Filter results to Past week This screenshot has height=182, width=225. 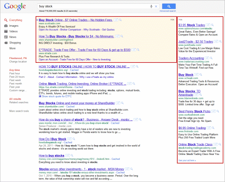click(x=15, y=80)
